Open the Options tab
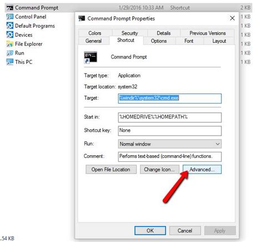263x242 pixels. (x=159, y=41)
